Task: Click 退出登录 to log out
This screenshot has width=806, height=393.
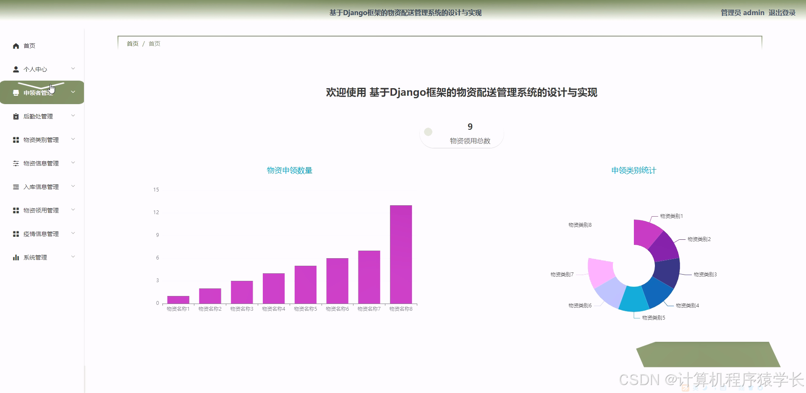Action: (x=783, y=13)
